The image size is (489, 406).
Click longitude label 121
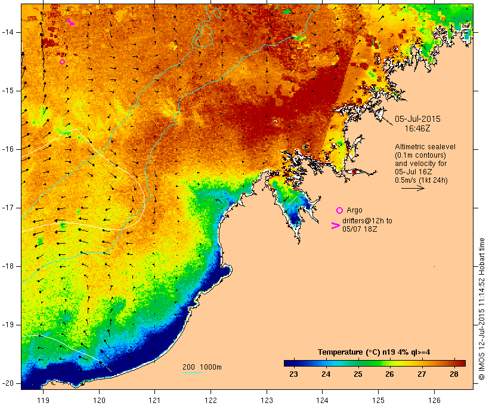pyautogui.click(x=154, y=400)
